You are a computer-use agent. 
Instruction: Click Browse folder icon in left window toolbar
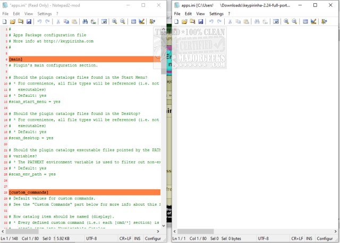coord(21,21)
